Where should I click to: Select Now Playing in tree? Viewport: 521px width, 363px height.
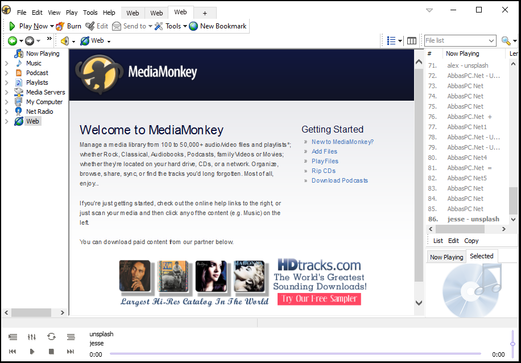coord(43,53)
